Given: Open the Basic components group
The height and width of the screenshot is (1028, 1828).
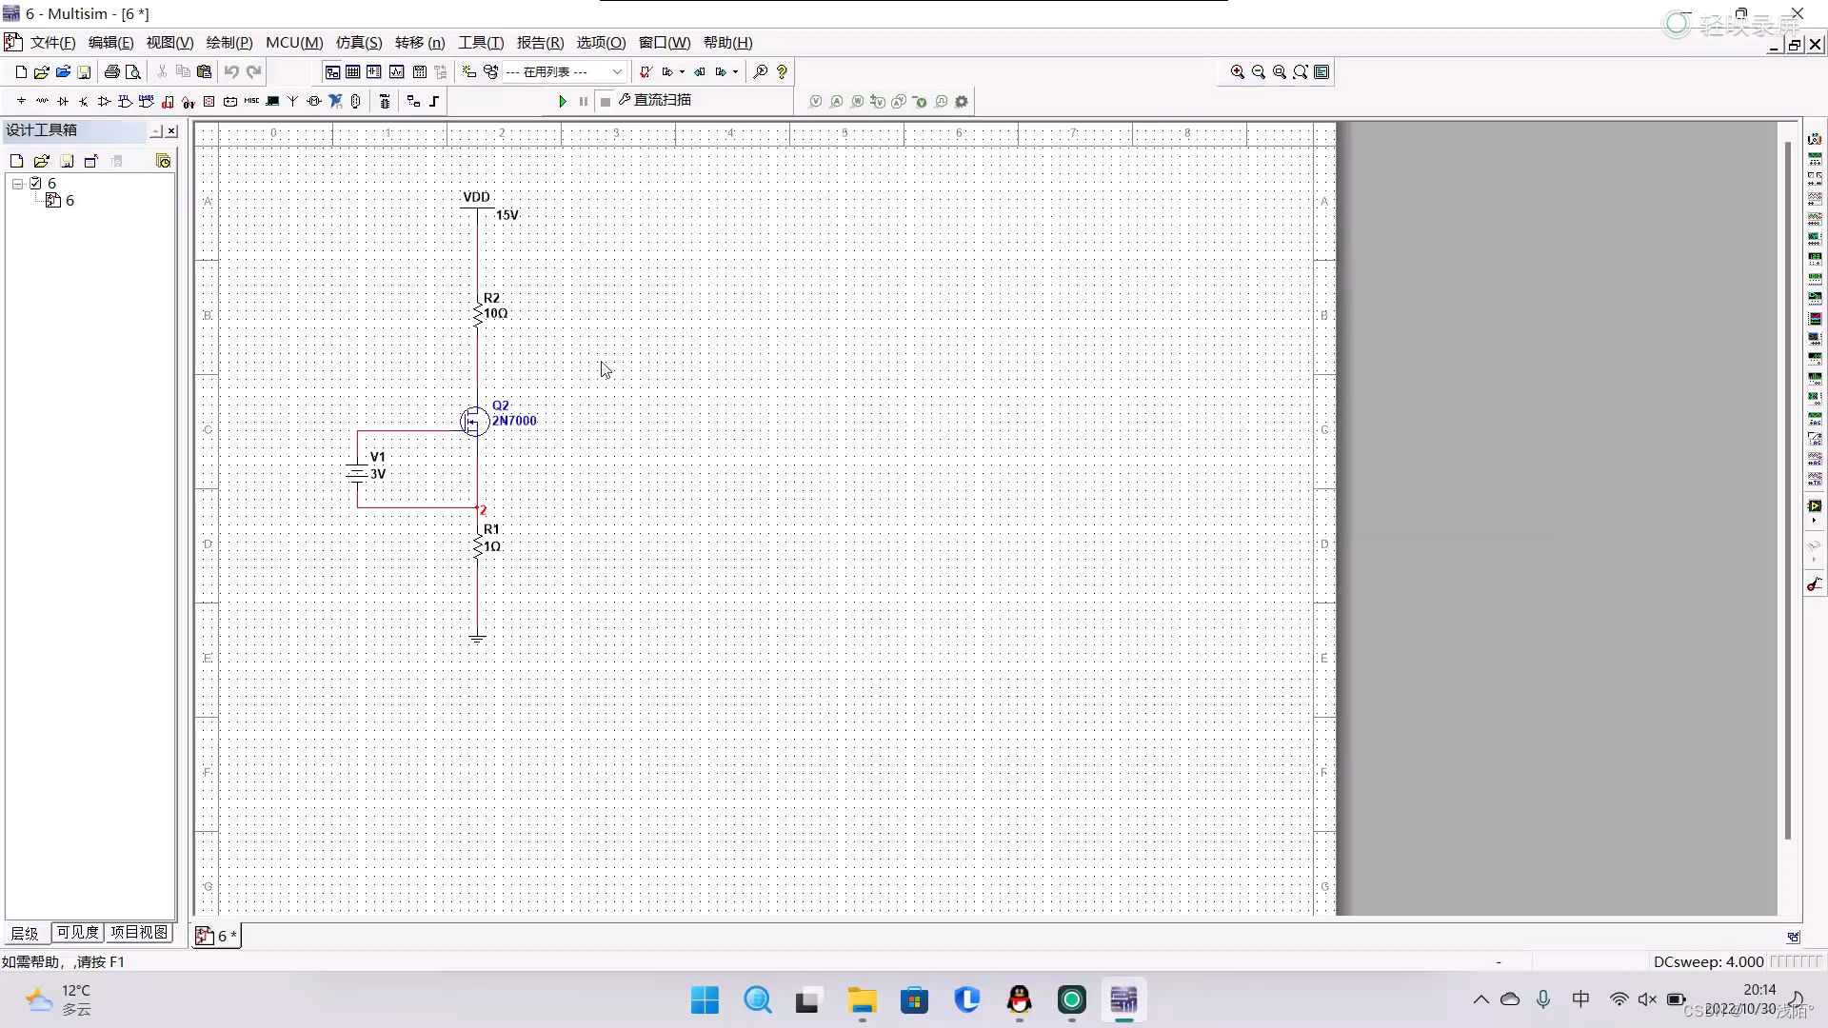Looking at the screenshot, I should [x=42, y=101].
